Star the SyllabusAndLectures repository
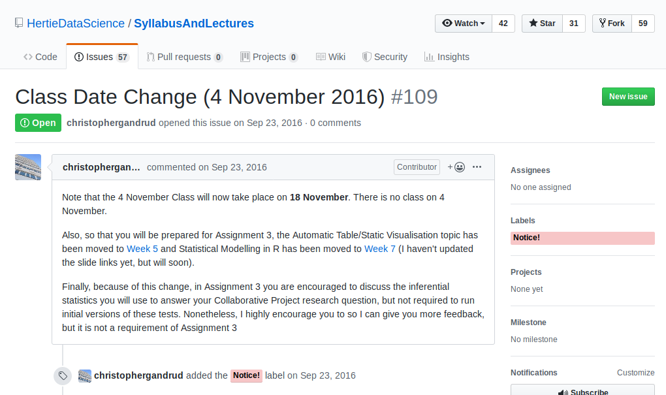 542,24
